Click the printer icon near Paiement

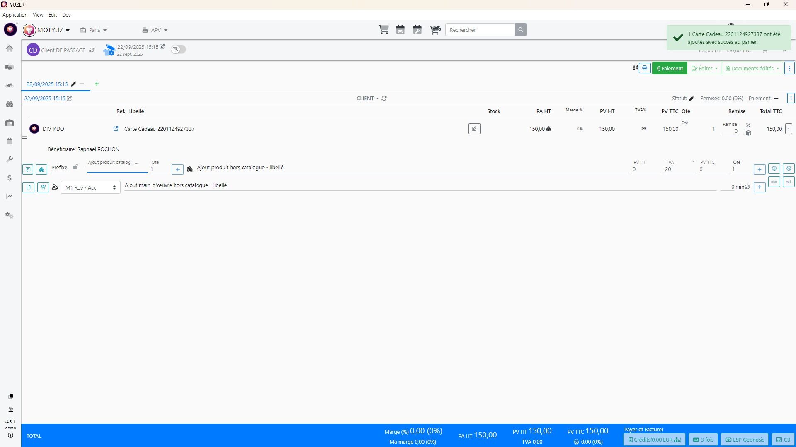pyautogui.click(x=645, y=68)
